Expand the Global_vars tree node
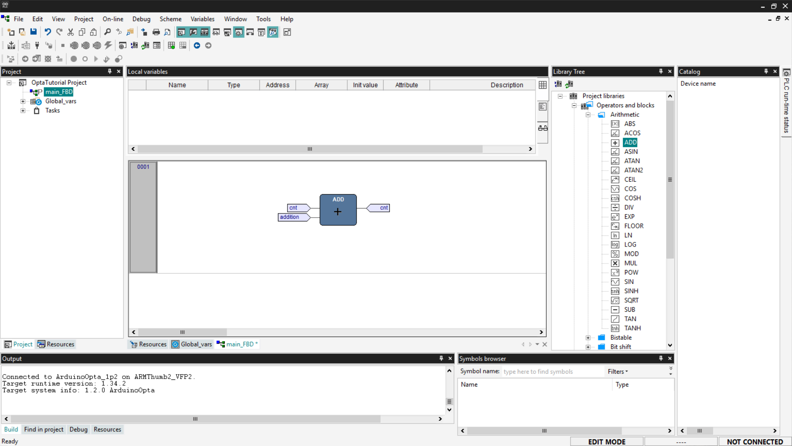This screenshot has width=792, height=446. coord(23,101)
